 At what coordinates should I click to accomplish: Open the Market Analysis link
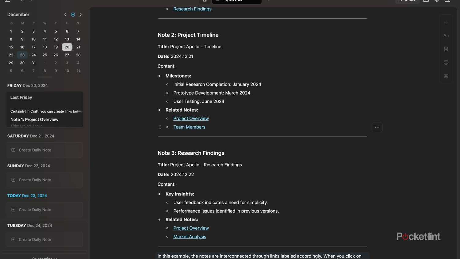190,237
